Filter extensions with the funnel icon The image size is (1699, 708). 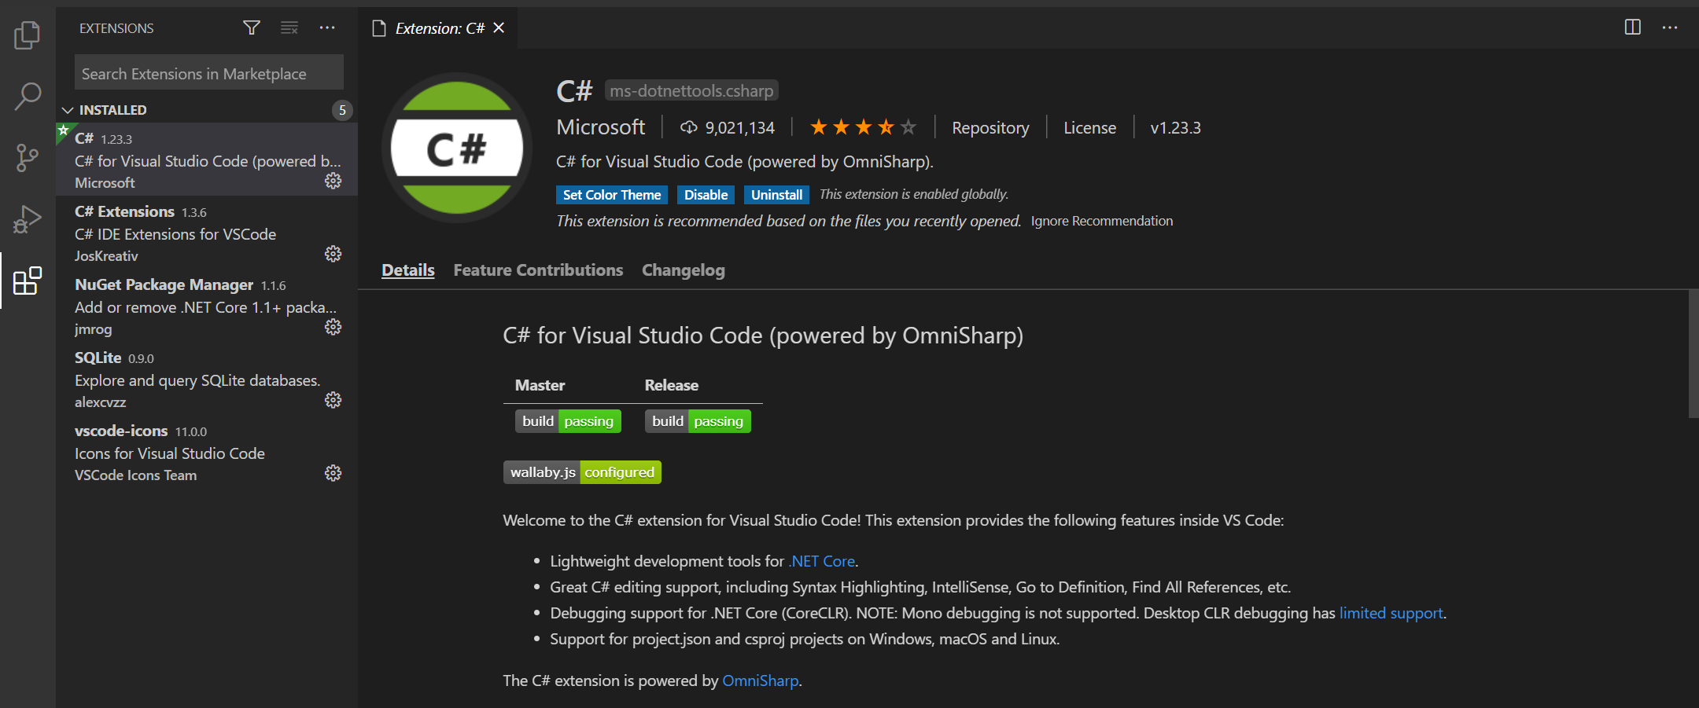252,28
